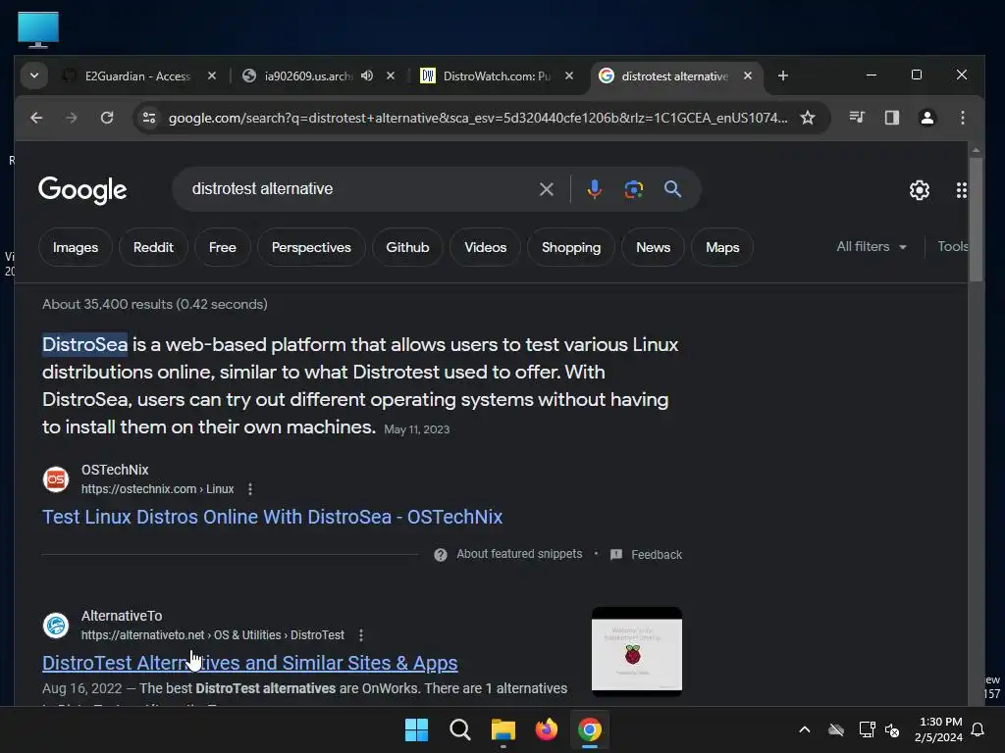
Task: Click the AlternativeTo site favicon
Action: point(56,626)
